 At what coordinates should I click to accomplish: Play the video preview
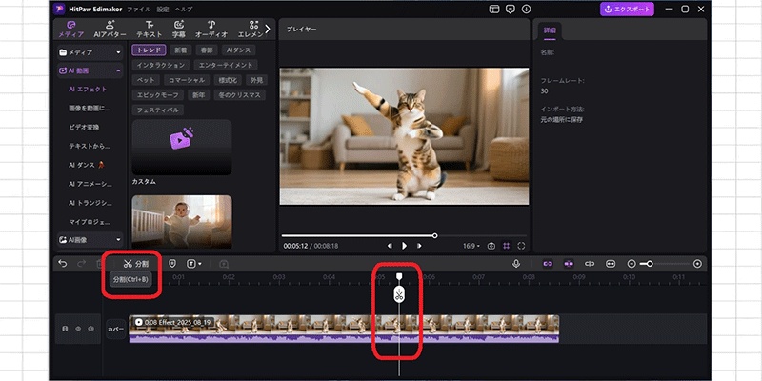[404, 246]
